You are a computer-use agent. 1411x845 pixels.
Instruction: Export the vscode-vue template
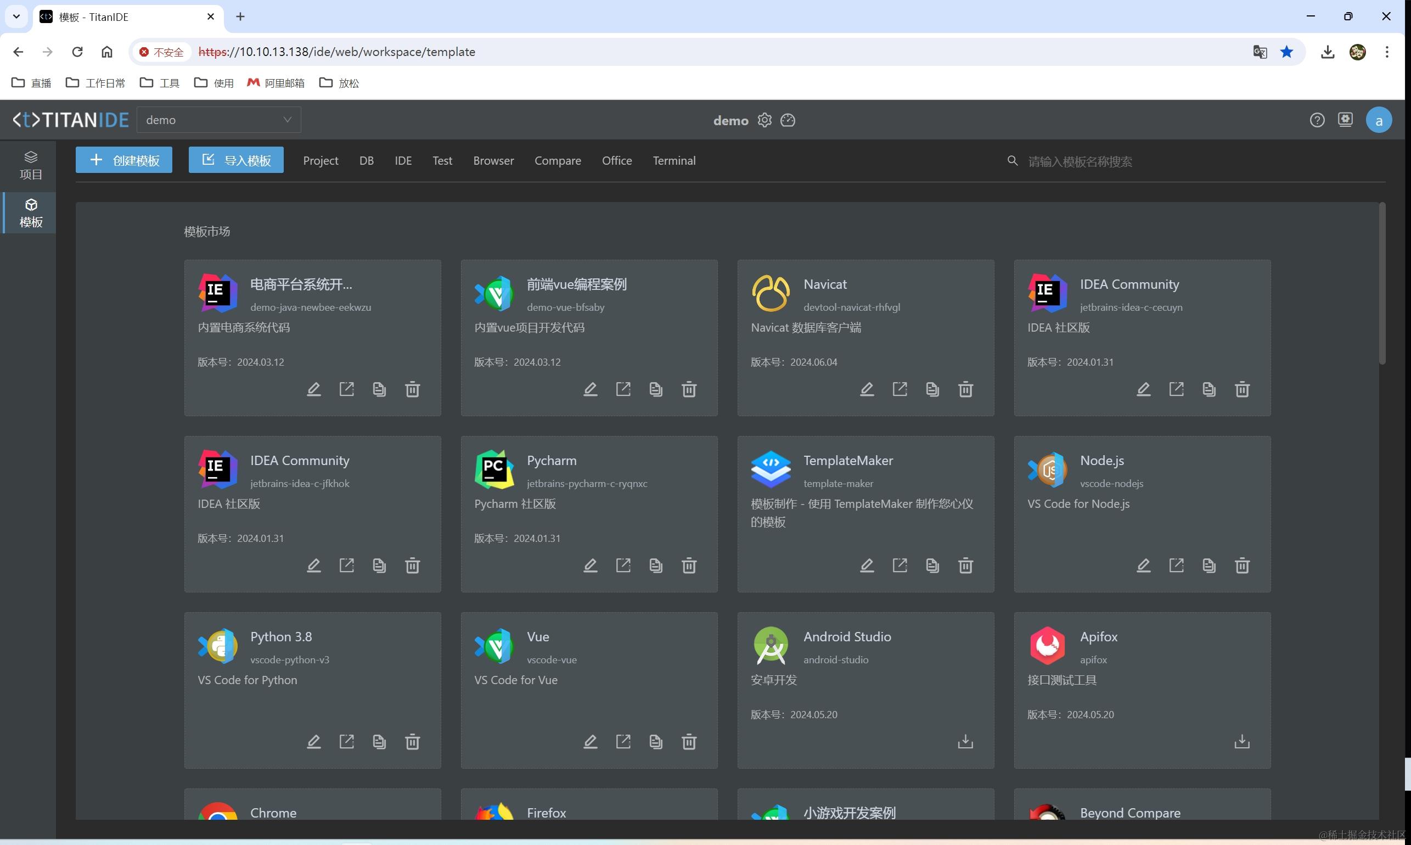point(623,742)
